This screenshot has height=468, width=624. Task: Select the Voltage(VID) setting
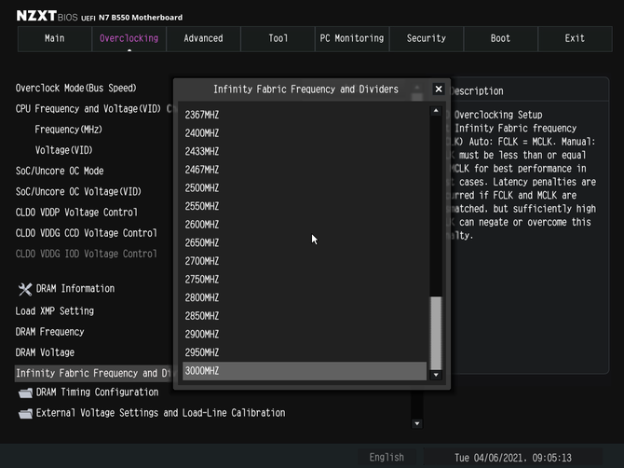point(63,150)
